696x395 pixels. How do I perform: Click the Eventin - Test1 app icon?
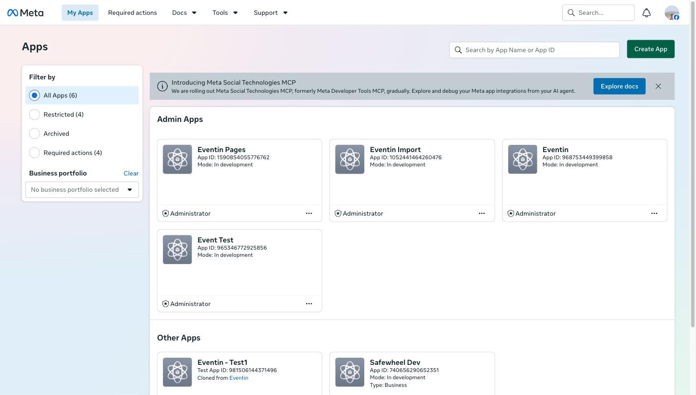177,372
